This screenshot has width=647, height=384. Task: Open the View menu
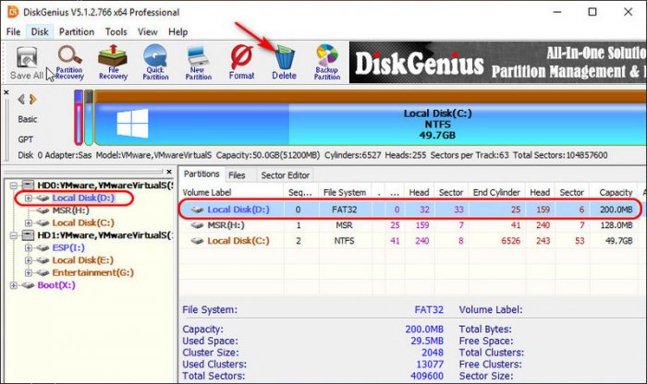147,31
